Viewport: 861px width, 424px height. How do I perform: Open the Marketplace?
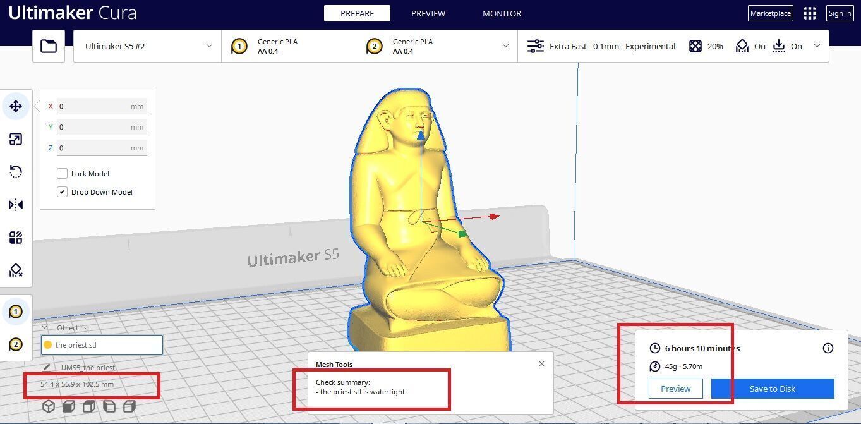click(771, 13)
